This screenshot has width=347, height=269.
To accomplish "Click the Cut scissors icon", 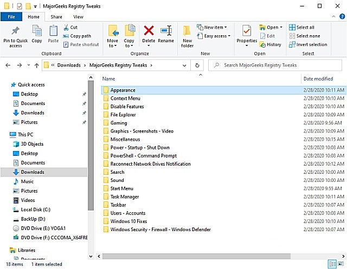I will coord(66,28).
